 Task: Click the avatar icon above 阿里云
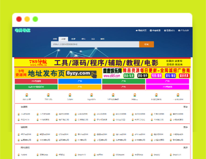click(x=135, y=95)
